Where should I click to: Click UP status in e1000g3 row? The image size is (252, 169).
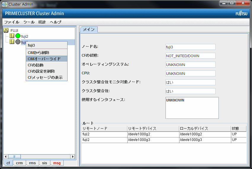pyautogui.click(x=239, y=140)
